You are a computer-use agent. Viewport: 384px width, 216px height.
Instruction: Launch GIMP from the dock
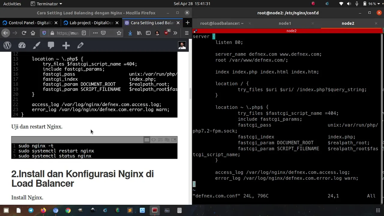[80, 210]
